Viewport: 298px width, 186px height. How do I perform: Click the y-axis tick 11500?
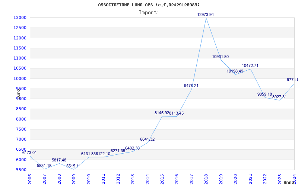point(20,48)
